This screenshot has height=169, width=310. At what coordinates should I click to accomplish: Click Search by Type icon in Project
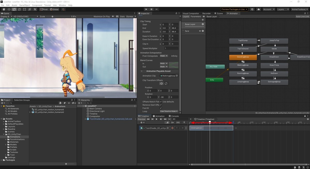tap(61, 103)
